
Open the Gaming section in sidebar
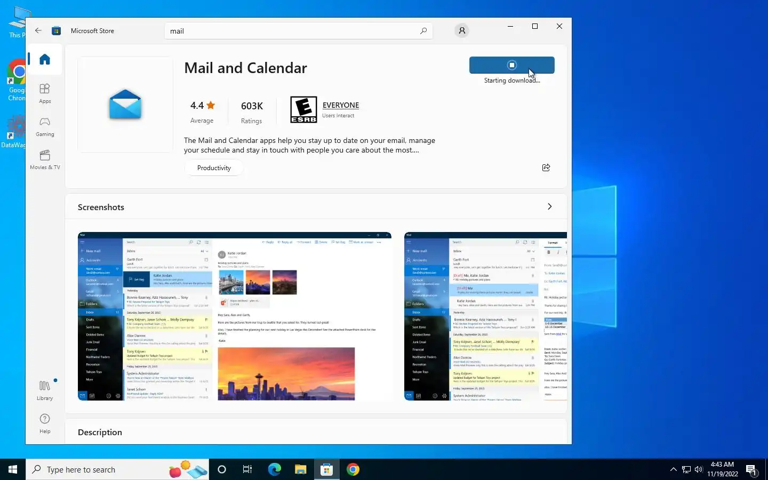45,127
